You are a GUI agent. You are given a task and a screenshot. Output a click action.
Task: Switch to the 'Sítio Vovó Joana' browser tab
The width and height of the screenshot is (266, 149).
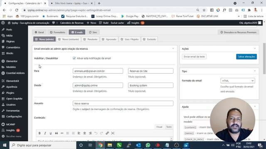(72, 3)
